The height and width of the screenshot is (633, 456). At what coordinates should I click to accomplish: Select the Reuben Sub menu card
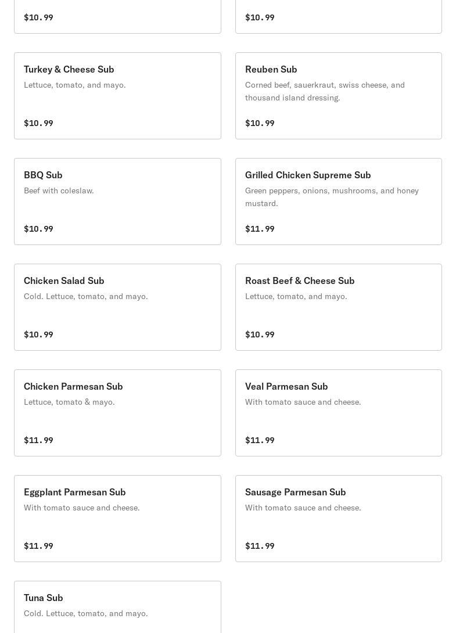pyautogui.click(x=338, y=96)
